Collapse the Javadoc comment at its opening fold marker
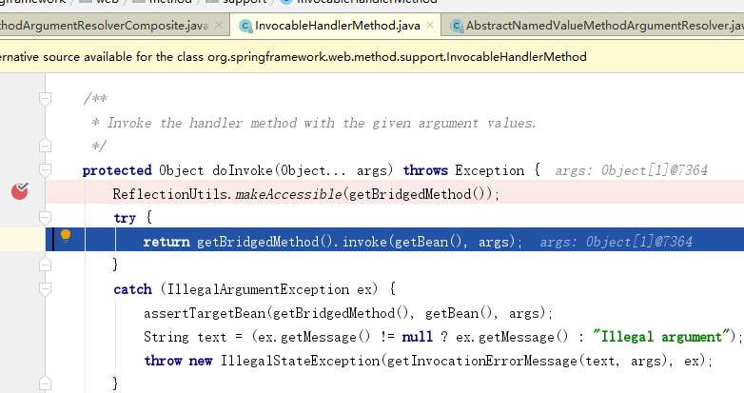This screenshot has width=744, height=393. pyautogui.click(x=44, y=99)
